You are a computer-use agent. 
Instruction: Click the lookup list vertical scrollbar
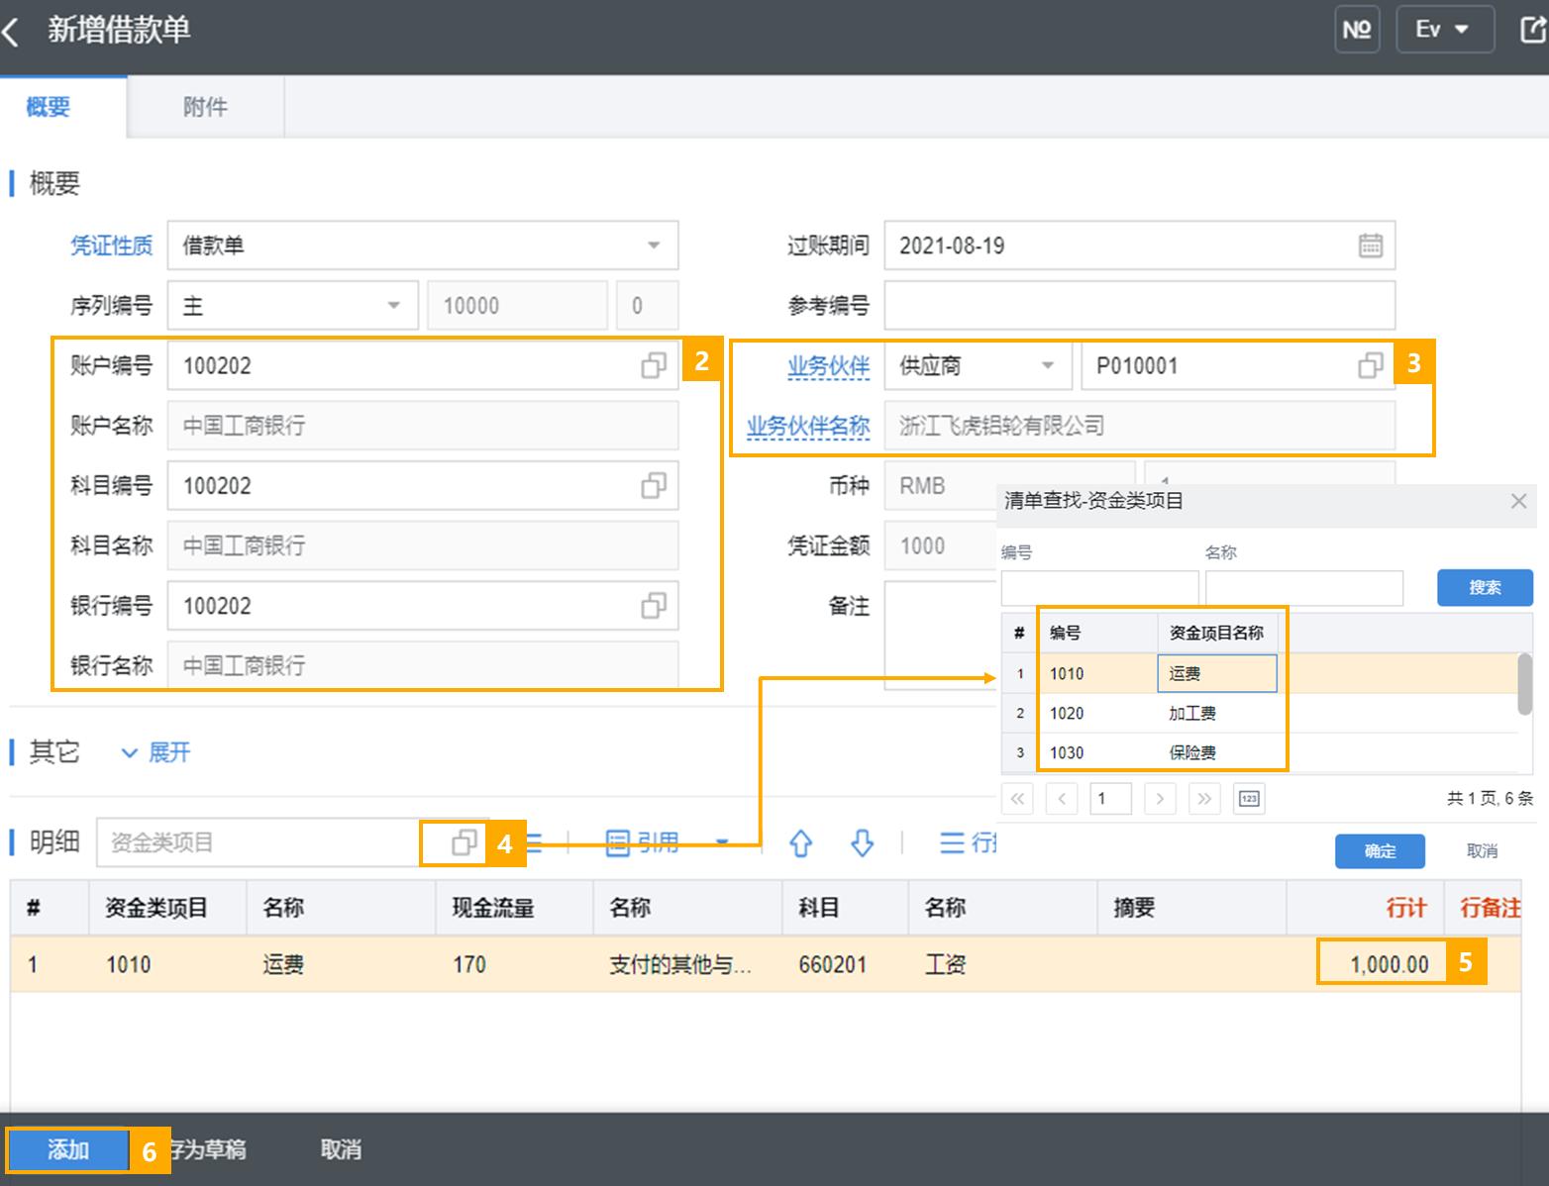1525,683
